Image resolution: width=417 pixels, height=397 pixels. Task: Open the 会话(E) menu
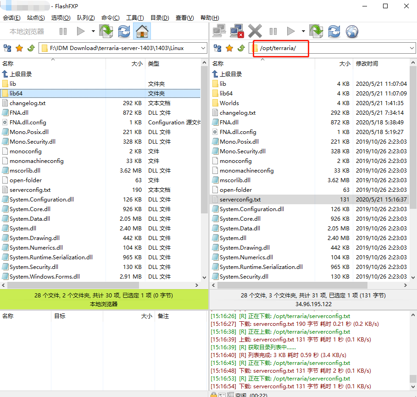coord(12,18)
